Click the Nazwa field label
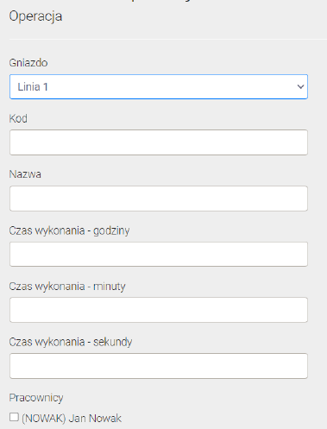This screenshot has height=429, width=327. 25,174
